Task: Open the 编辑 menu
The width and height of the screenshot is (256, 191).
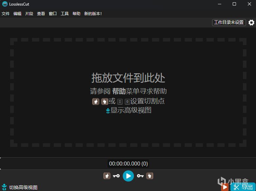Action: (17, 14)
